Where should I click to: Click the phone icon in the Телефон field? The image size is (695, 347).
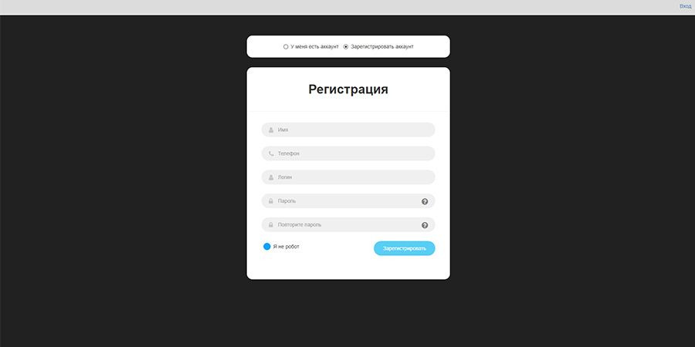click(271, 153)
